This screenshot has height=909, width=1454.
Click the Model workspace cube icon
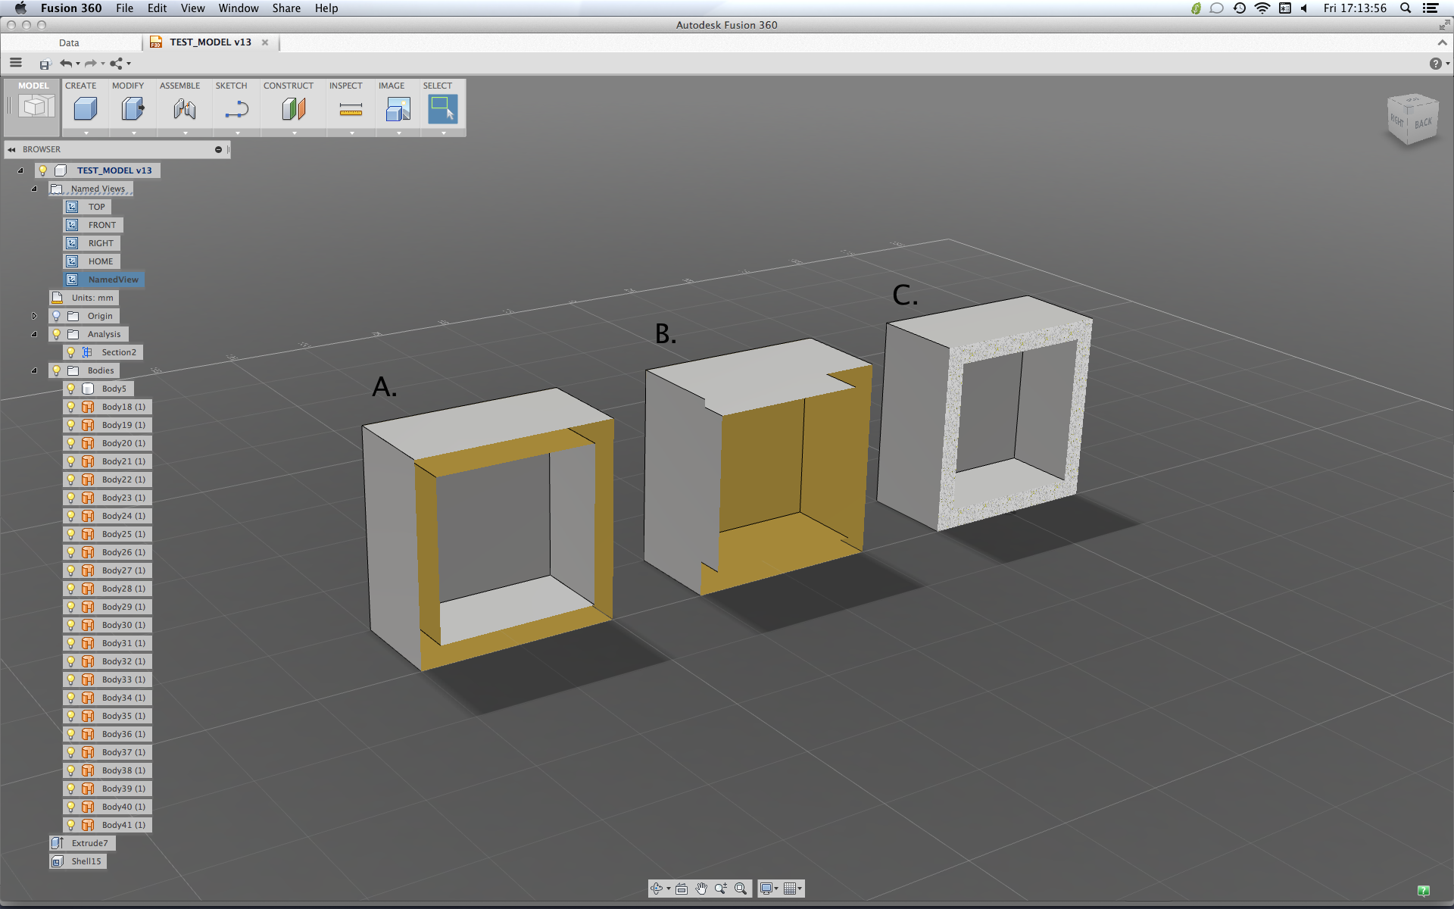coord(36,107)
